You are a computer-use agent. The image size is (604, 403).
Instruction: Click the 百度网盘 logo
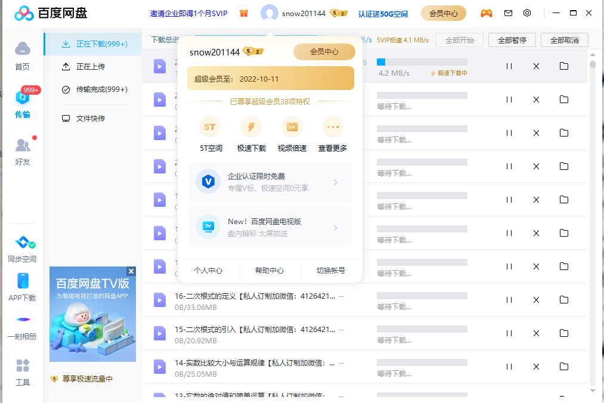pyautogui.click(x=51, y=13)
